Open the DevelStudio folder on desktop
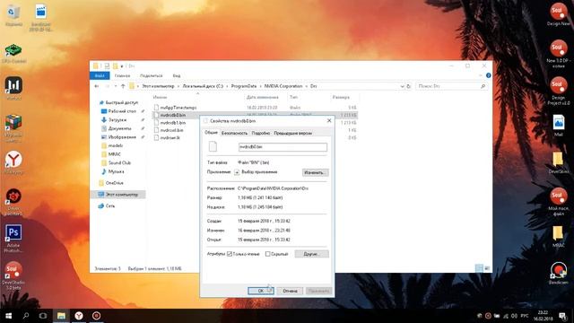 point(558,162)
